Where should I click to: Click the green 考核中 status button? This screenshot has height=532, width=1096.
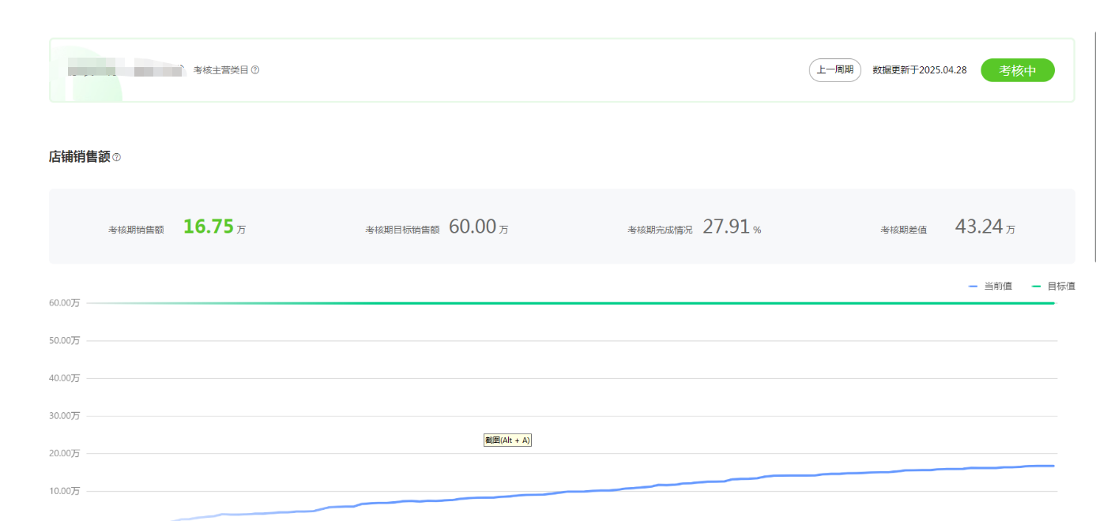coord(1017,70)
